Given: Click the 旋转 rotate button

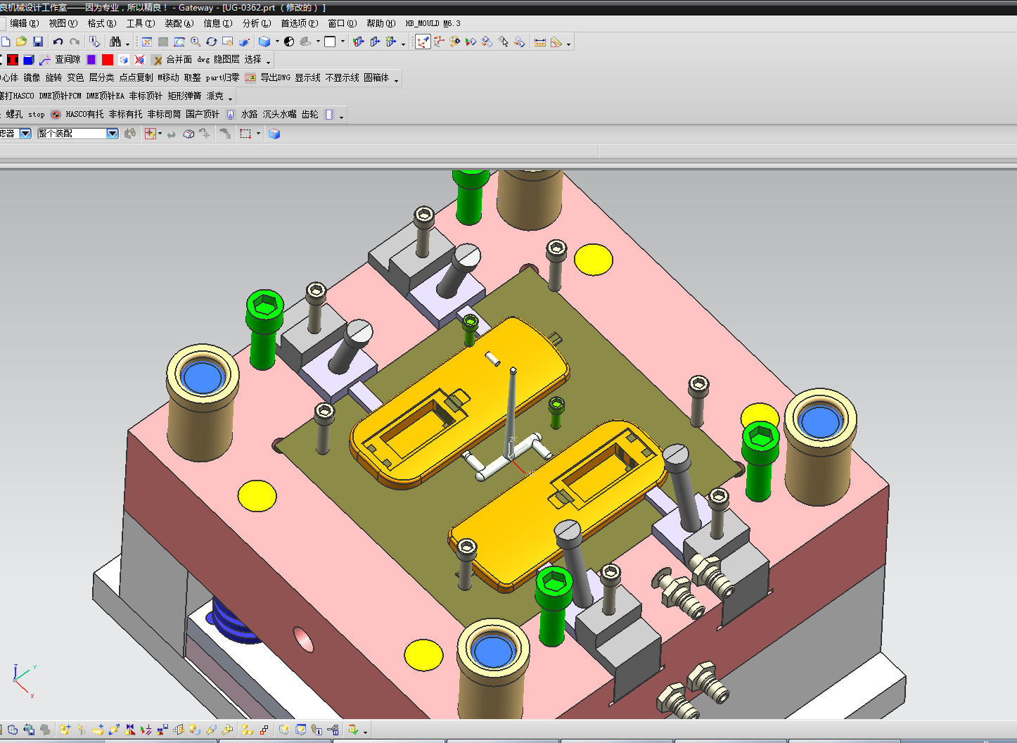Looking at the screenshot, I should pyautogui.click(x=53, y=77).
